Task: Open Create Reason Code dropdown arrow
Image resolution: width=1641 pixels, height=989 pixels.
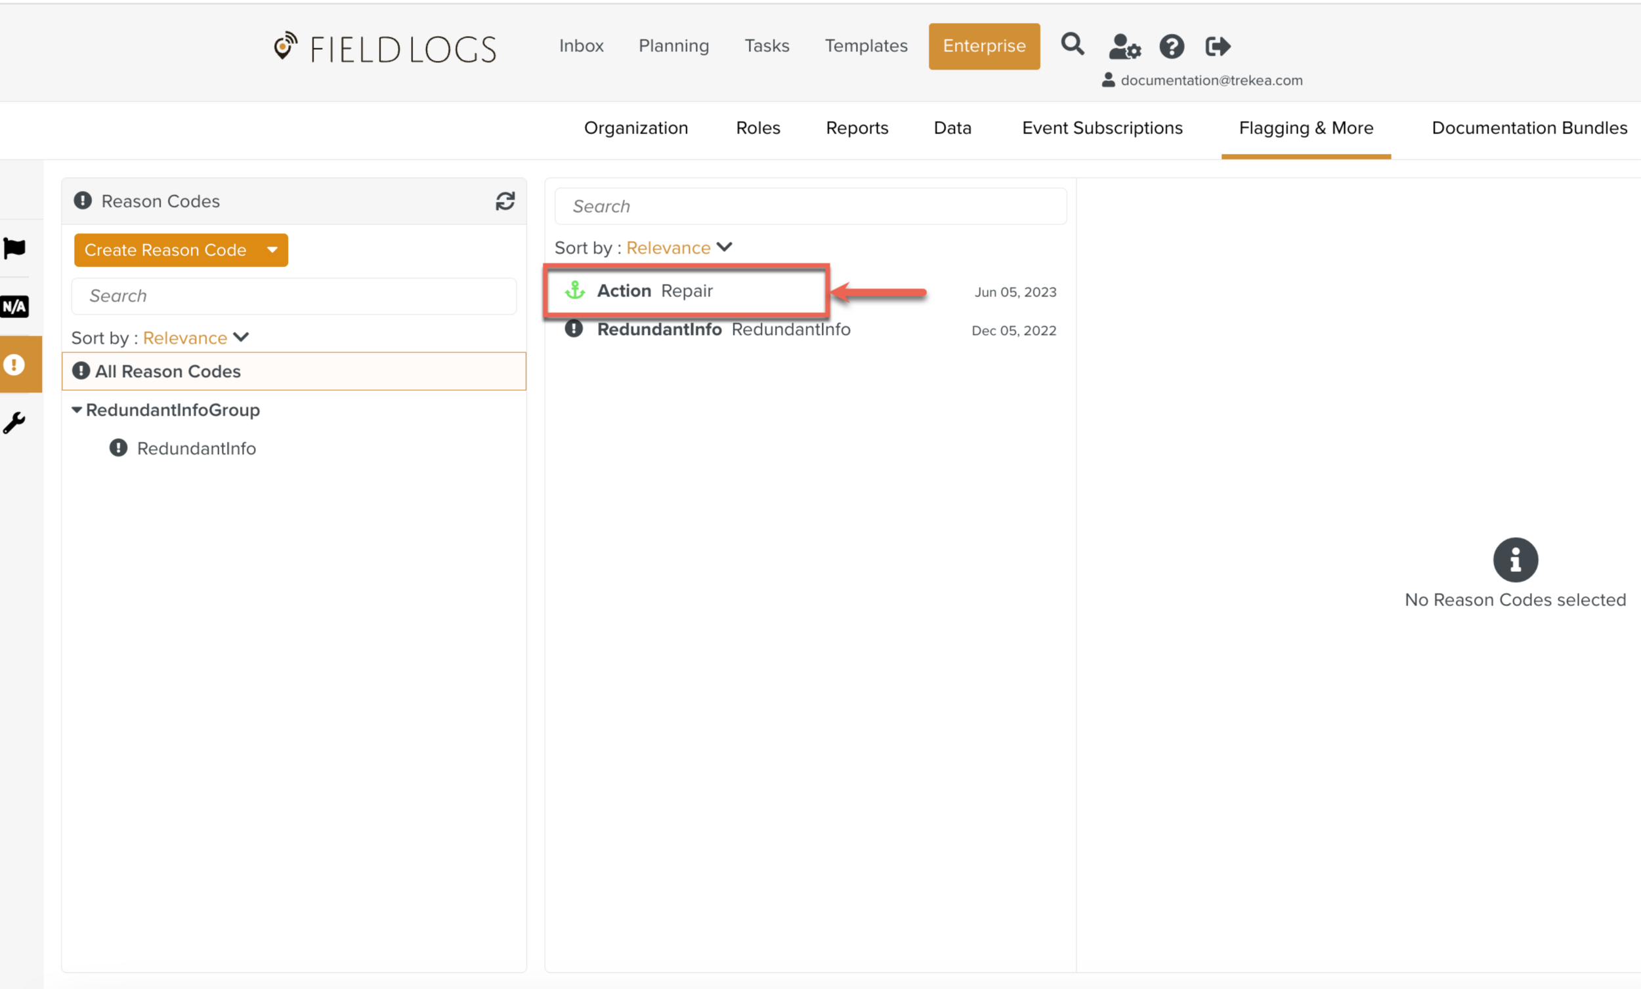Action: pyautogui.click(x=272, y=251)
